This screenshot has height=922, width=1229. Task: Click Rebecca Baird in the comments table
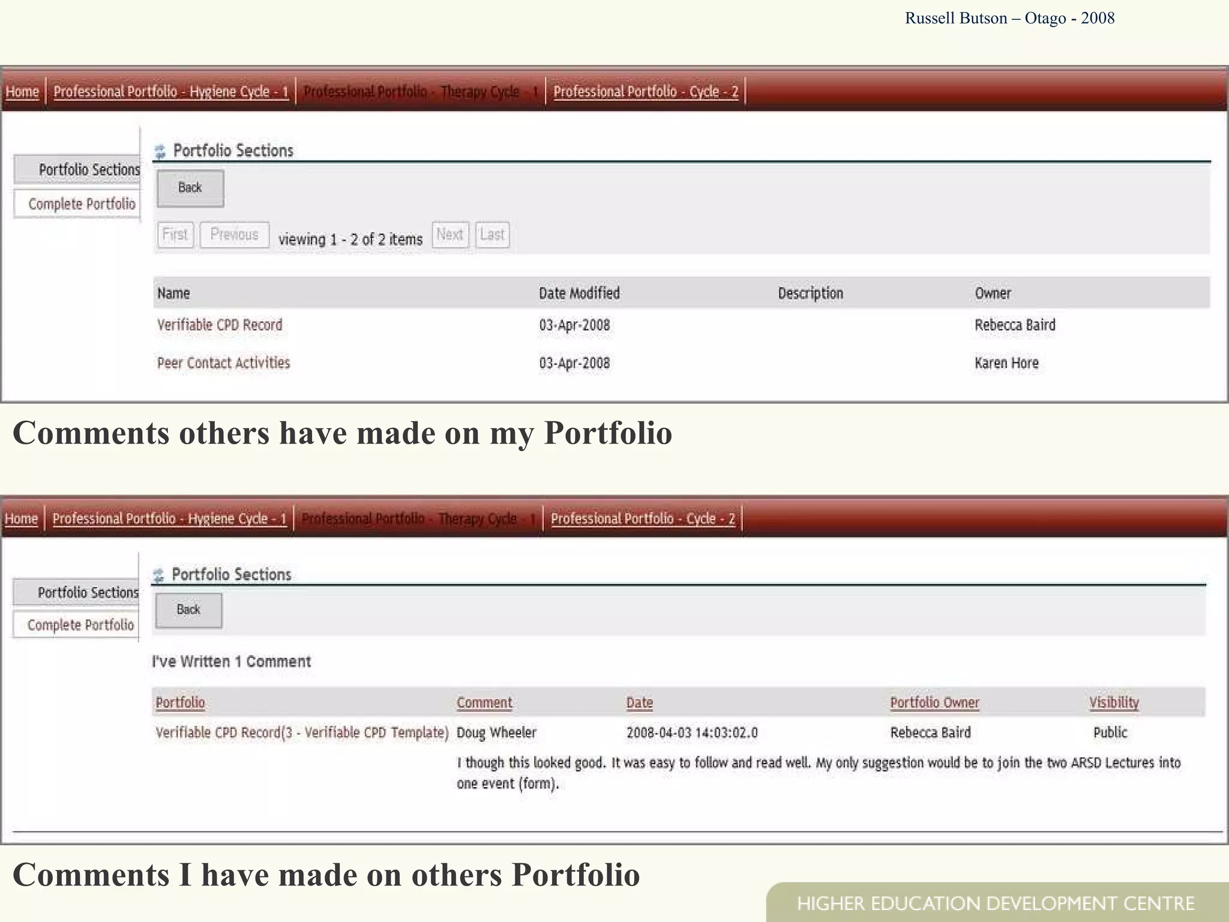pos(930,733)
